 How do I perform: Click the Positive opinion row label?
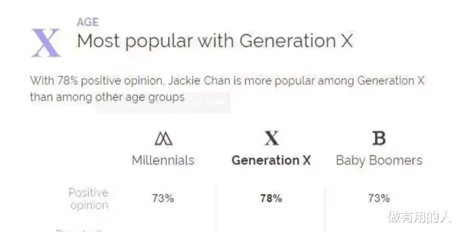click(x=89, y=199)
